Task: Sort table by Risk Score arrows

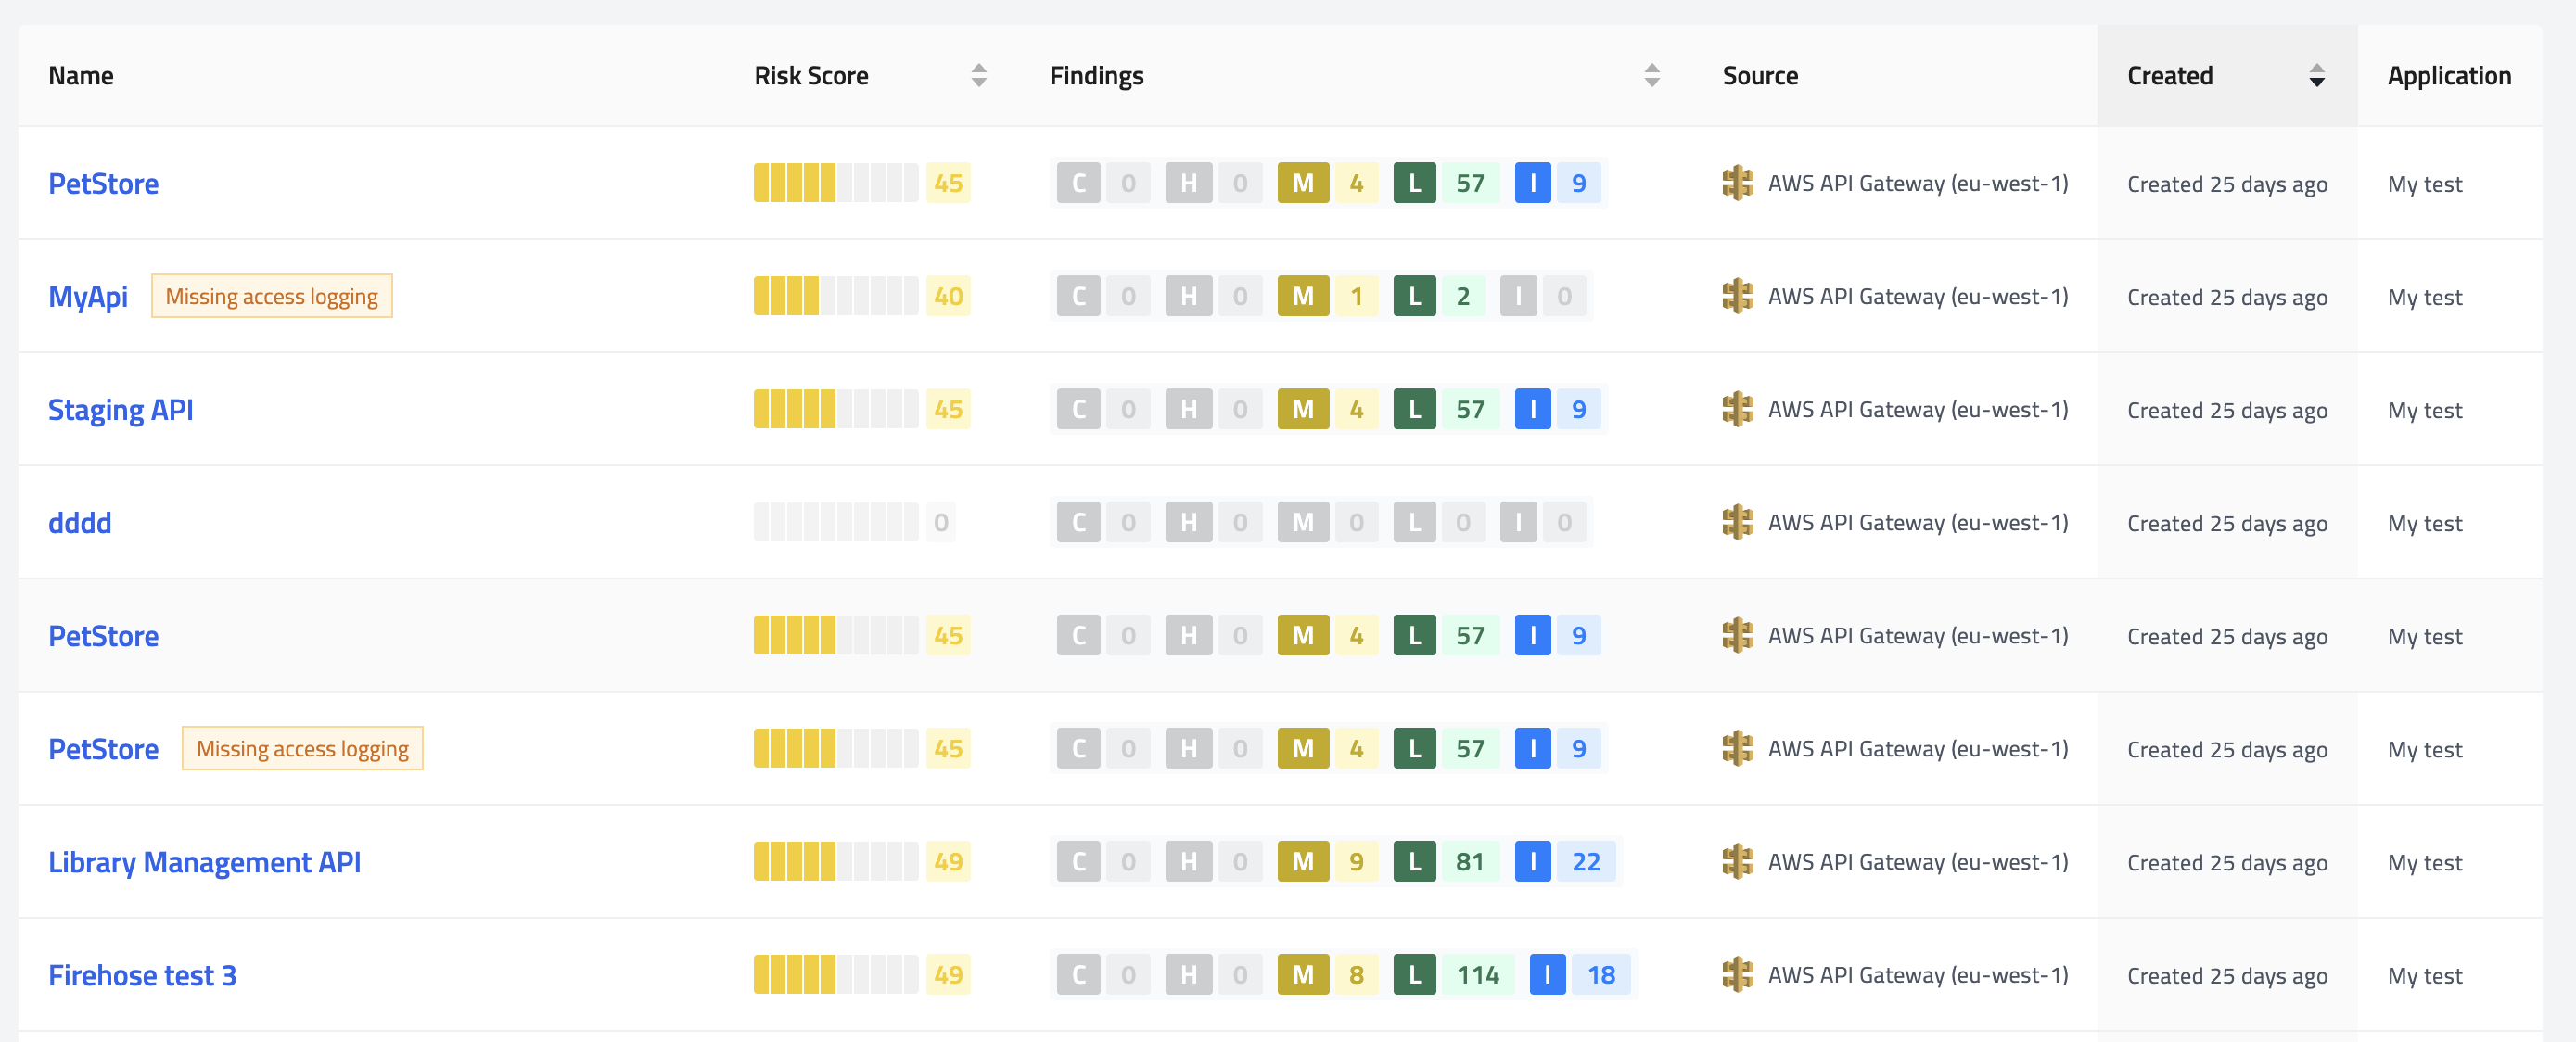Action: pyautogui.click(x=978, y=75)
